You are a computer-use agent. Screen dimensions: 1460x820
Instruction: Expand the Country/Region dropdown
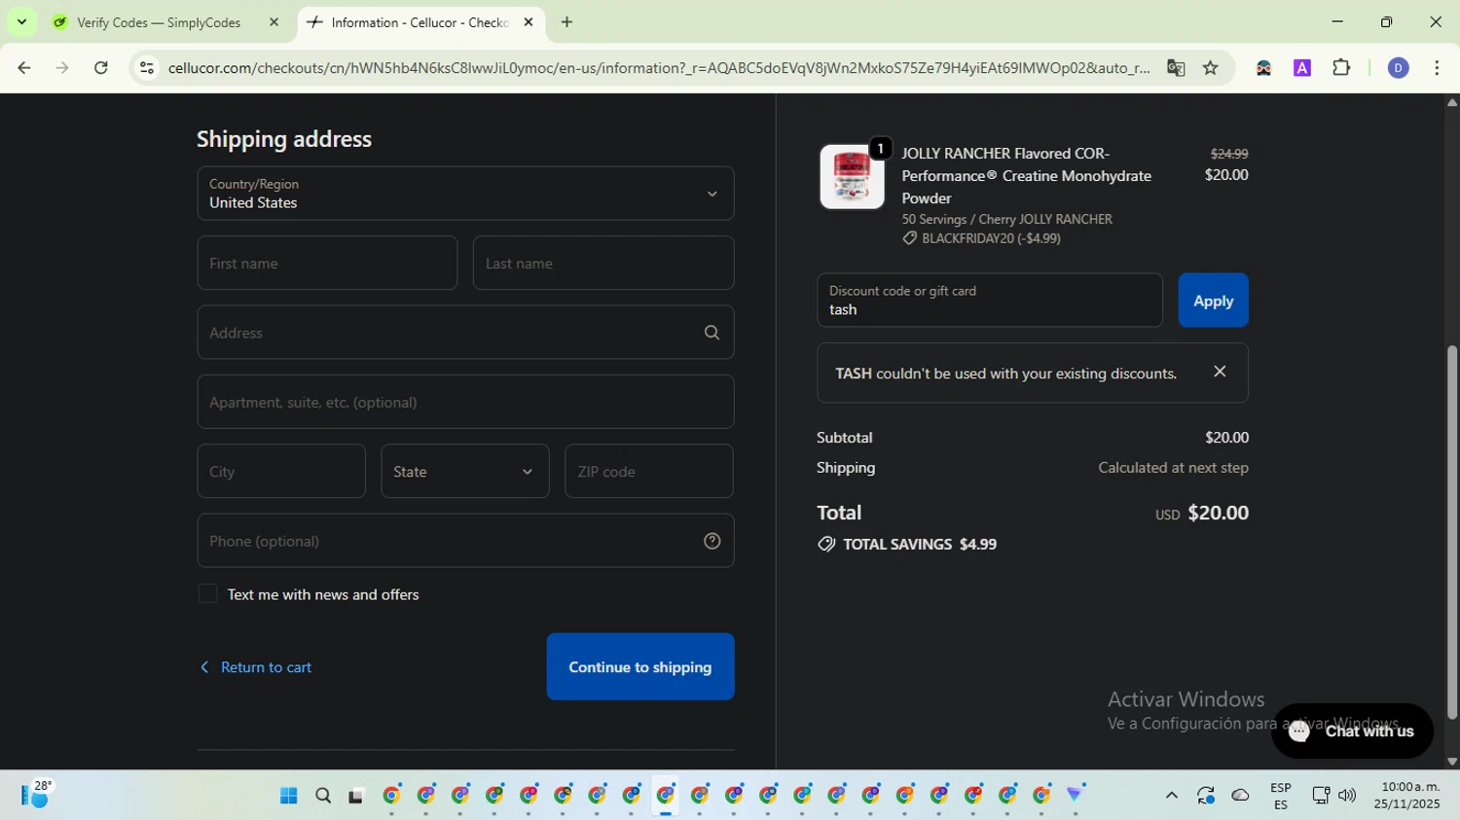point(465,194)
